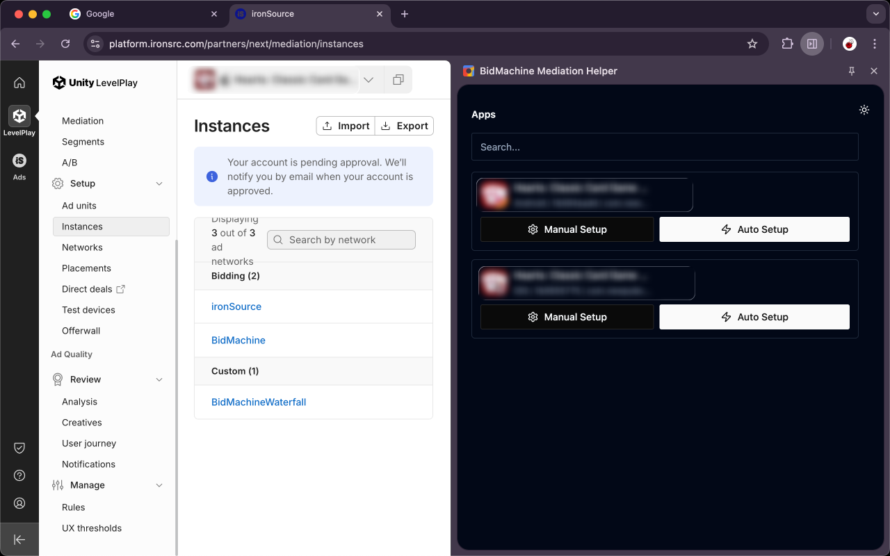Collapse the Setup section chevron
The height and width of the screenshot is (556, 890).
pos(159,183)
